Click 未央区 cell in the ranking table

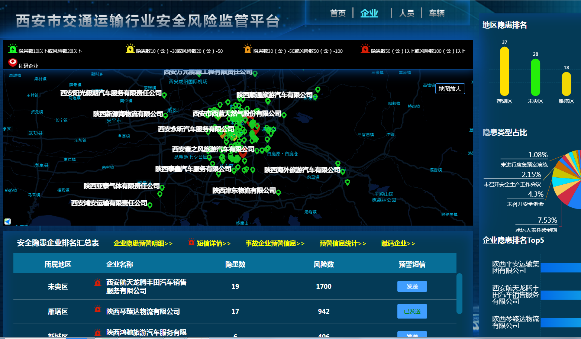point(58,287)
